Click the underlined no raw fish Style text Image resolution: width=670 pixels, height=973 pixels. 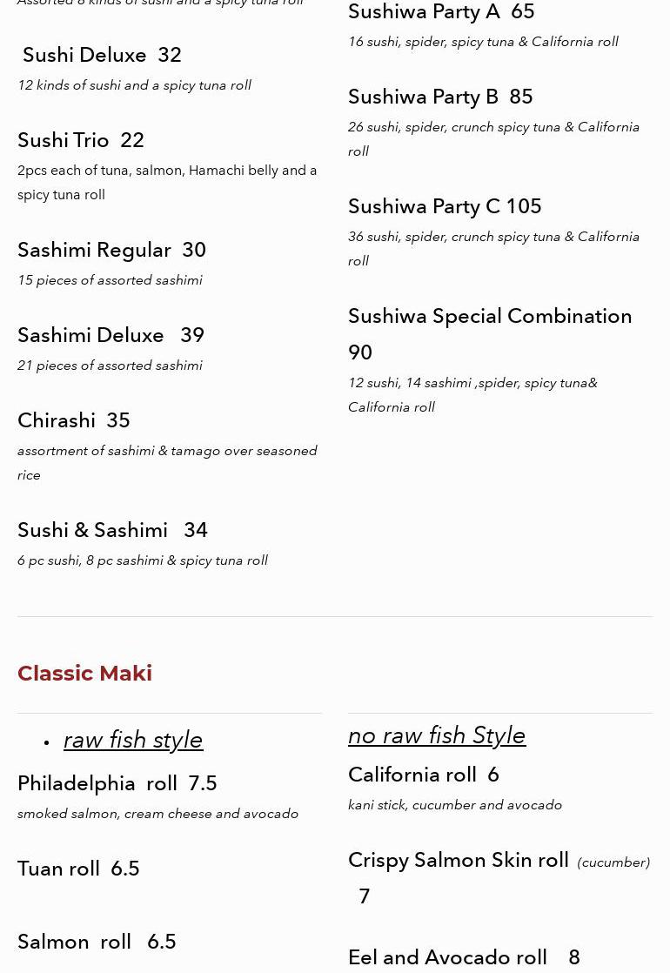click(x=437, y=735)
